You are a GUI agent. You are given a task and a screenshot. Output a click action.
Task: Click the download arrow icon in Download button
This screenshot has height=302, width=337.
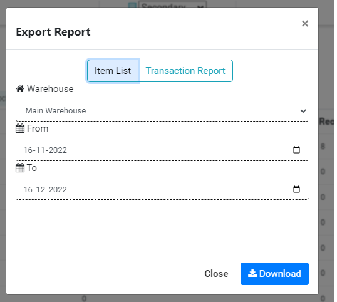point(252,273)
